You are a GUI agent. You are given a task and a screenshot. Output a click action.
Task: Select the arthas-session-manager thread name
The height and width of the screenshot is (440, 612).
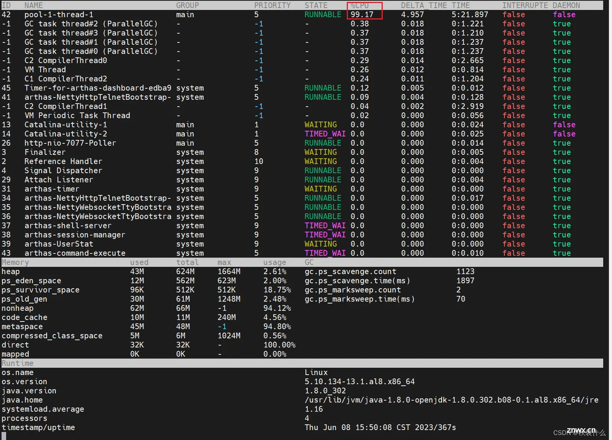pyautogui.click(x=75, y=235)
